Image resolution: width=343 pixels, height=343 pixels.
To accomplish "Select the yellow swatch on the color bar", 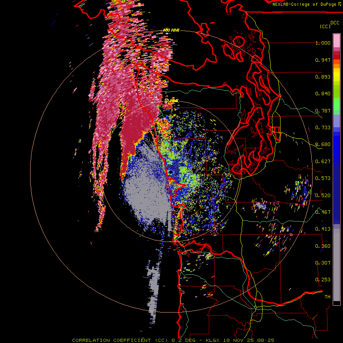I will pyautogui.click(x=337, y=74).
